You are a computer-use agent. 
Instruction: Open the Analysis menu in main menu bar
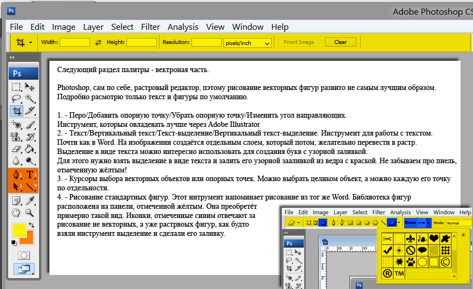(183, 27)
